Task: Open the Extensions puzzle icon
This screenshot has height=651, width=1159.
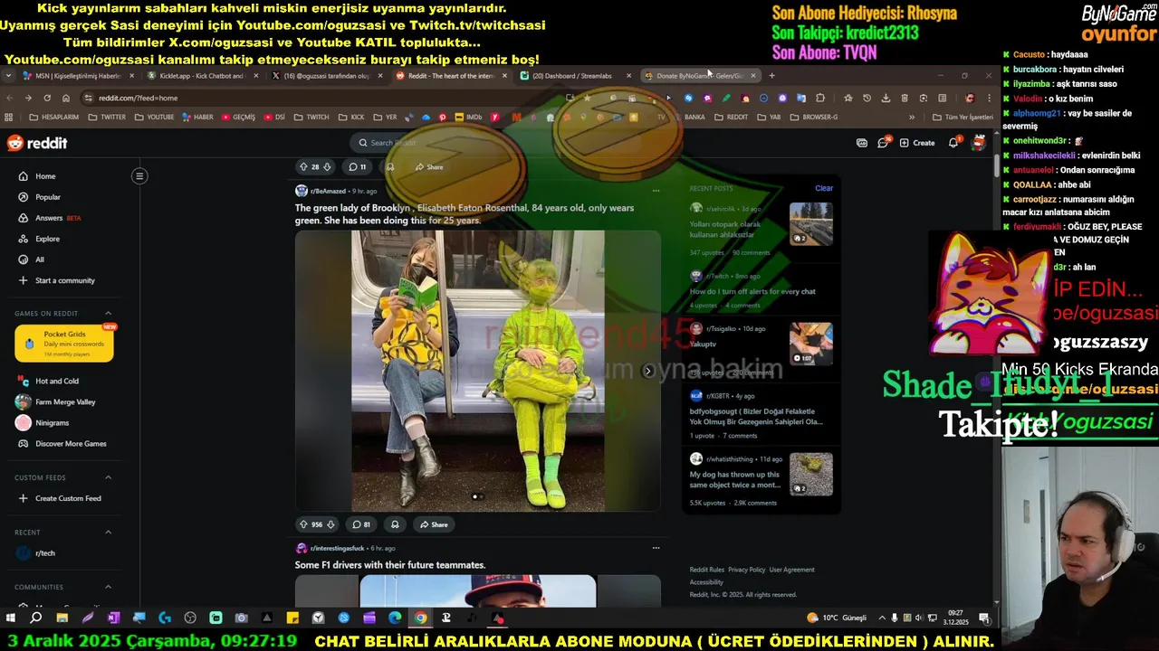Action: (x=820, y=98)
